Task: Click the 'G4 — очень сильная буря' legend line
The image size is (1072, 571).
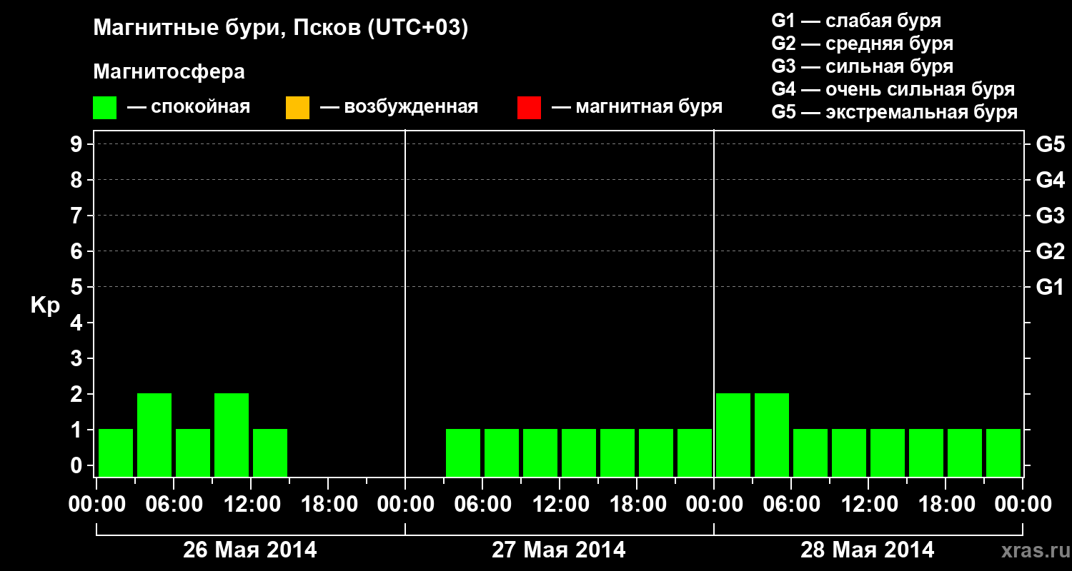Action: 893,89
